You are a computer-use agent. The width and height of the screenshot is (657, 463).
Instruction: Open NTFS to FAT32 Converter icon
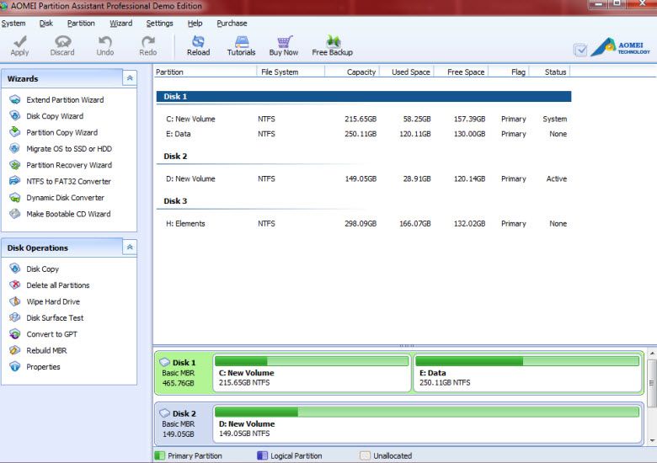[15, 181]
